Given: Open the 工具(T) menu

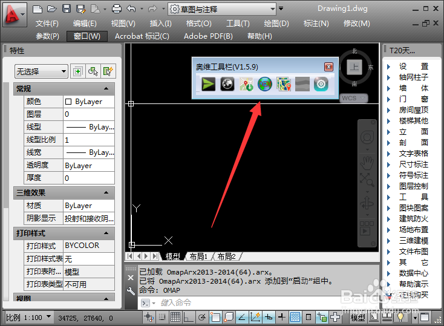Looking at the screenshot, I should pyautogui.click(x=238, y=24).
